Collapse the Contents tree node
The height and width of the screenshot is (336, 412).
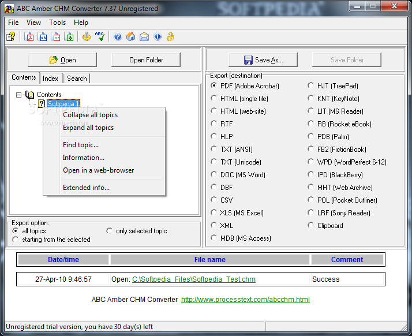18,95
